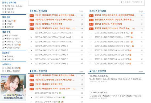Viewport: 151px width, 103px height.
Task: Click new-post icon beside sk vs 삼성 3SET
Action: [x=130, y=55]
